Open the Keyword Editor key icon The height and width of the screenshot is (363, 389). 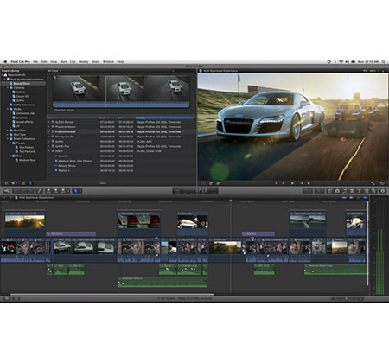pos(40,191)
